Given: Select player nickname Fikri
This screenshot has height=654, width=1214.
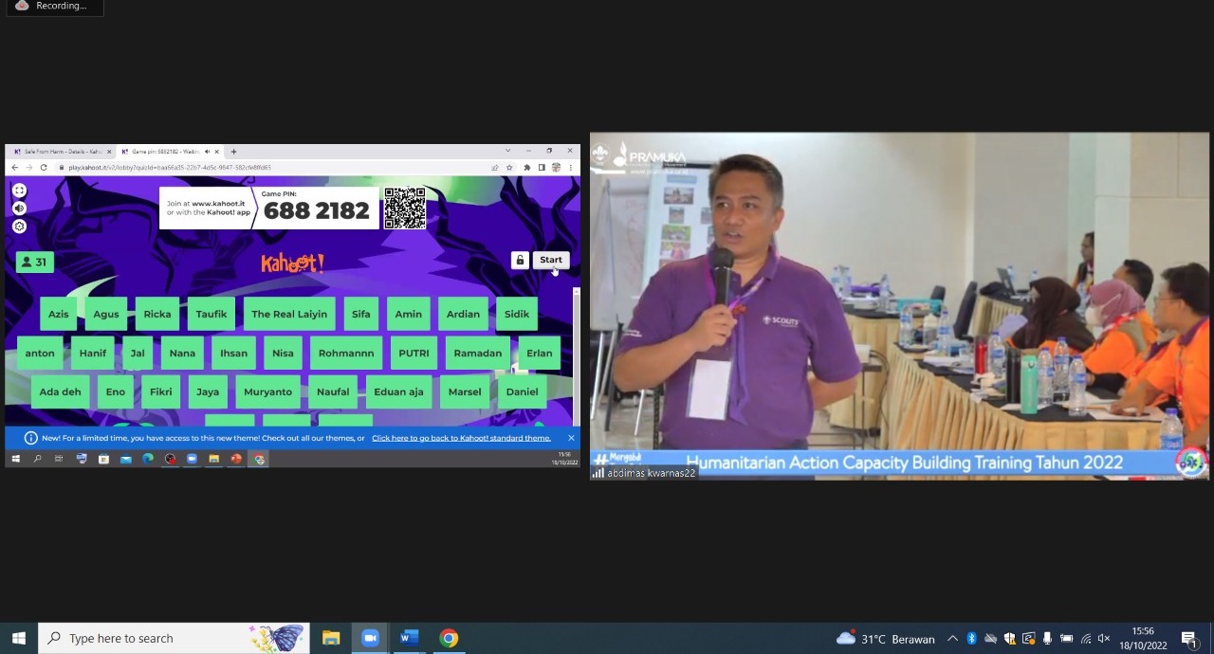Looking at the screenshot, I should coord(161,391).
